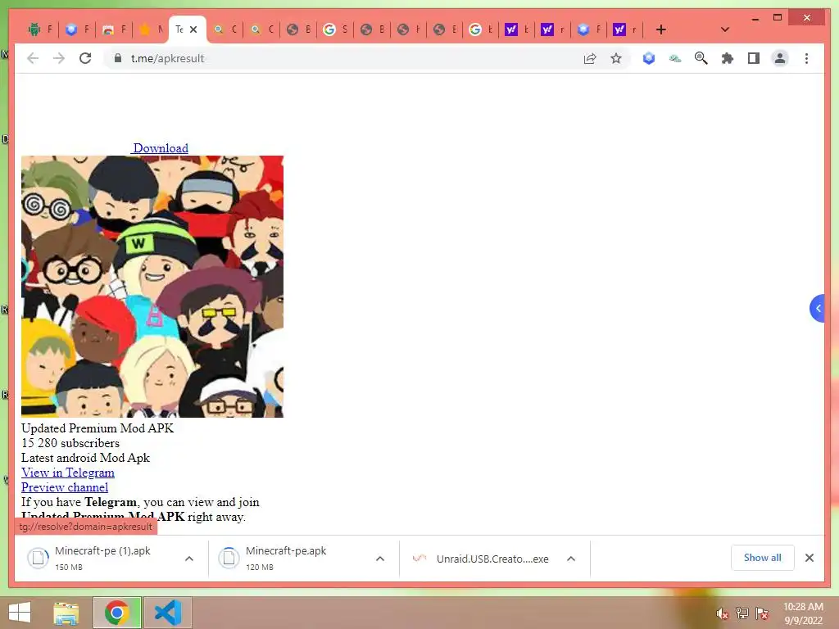Switch to the first Google tab
Screen dimensions: 839x629
coord(335,29)
